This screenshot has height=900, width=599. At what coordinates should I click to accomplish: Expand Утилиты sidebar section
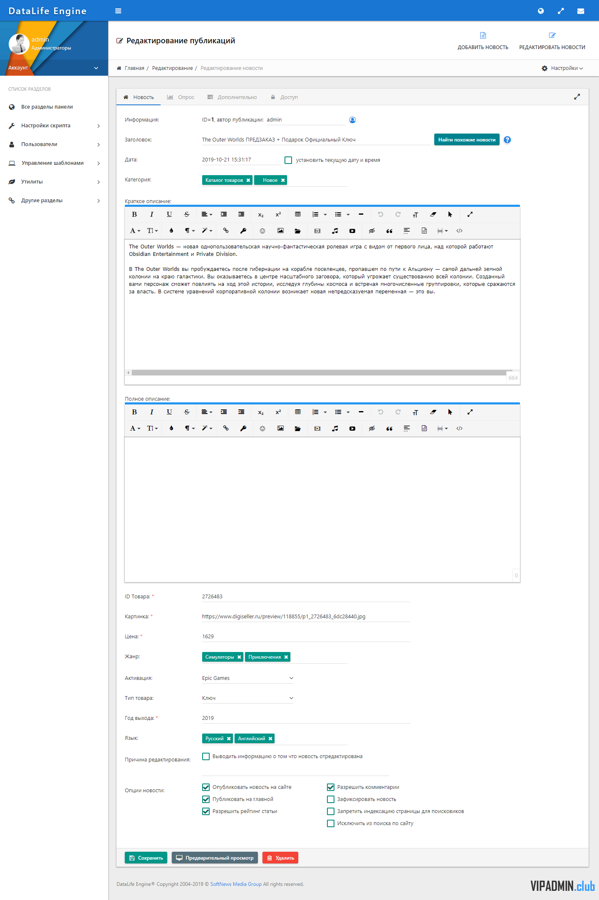[x=54, y=182]
